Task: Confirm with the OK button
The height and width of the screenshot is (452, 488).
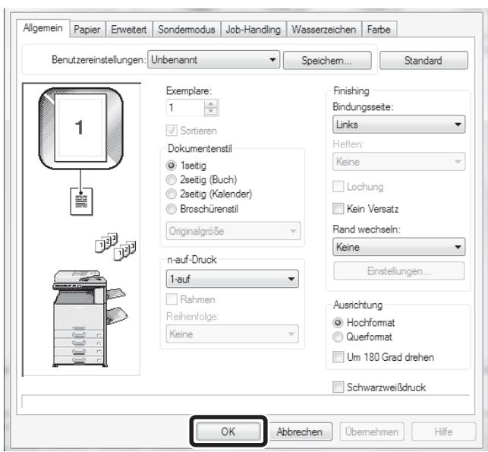Action: (228, 431)
